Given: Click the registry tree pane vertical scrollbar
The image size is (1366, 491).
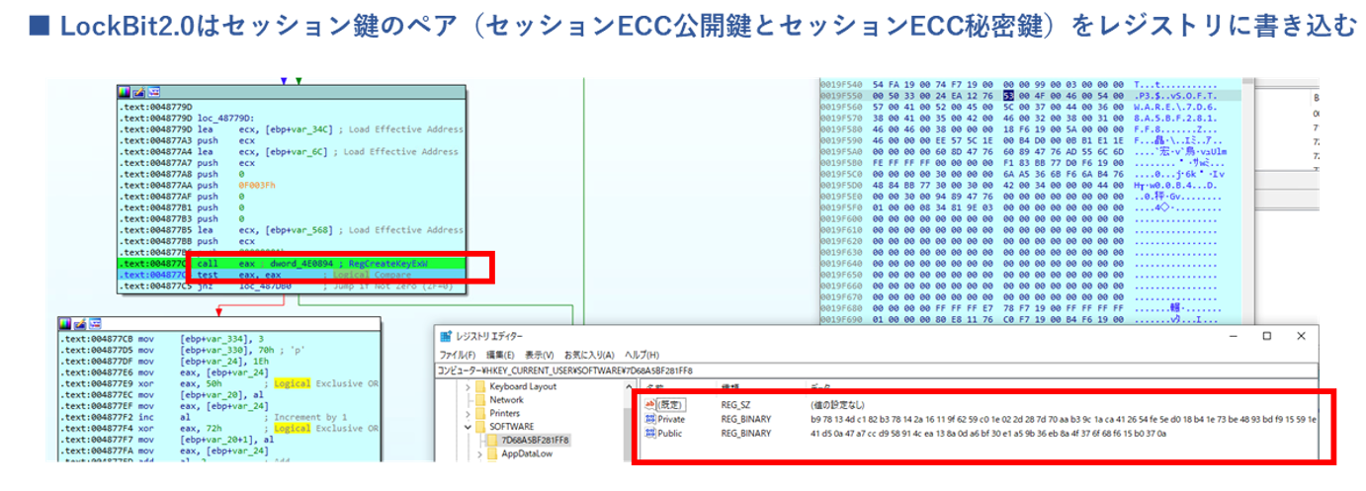Looking at the screenshot, I should pyautogui.click(x=628, y=420).
